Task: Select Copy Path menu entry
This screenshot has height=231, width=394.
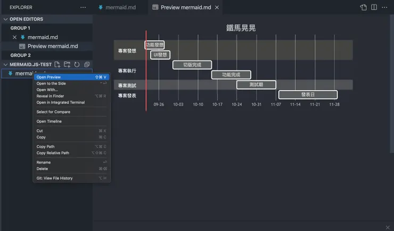Action: pos(72,147)
